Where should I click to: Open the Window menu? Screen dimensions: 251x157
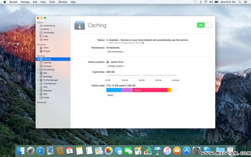coord(63,2)
